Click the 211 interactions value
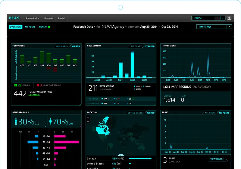Viewport: 241px width, 169px height. point(93,88)
